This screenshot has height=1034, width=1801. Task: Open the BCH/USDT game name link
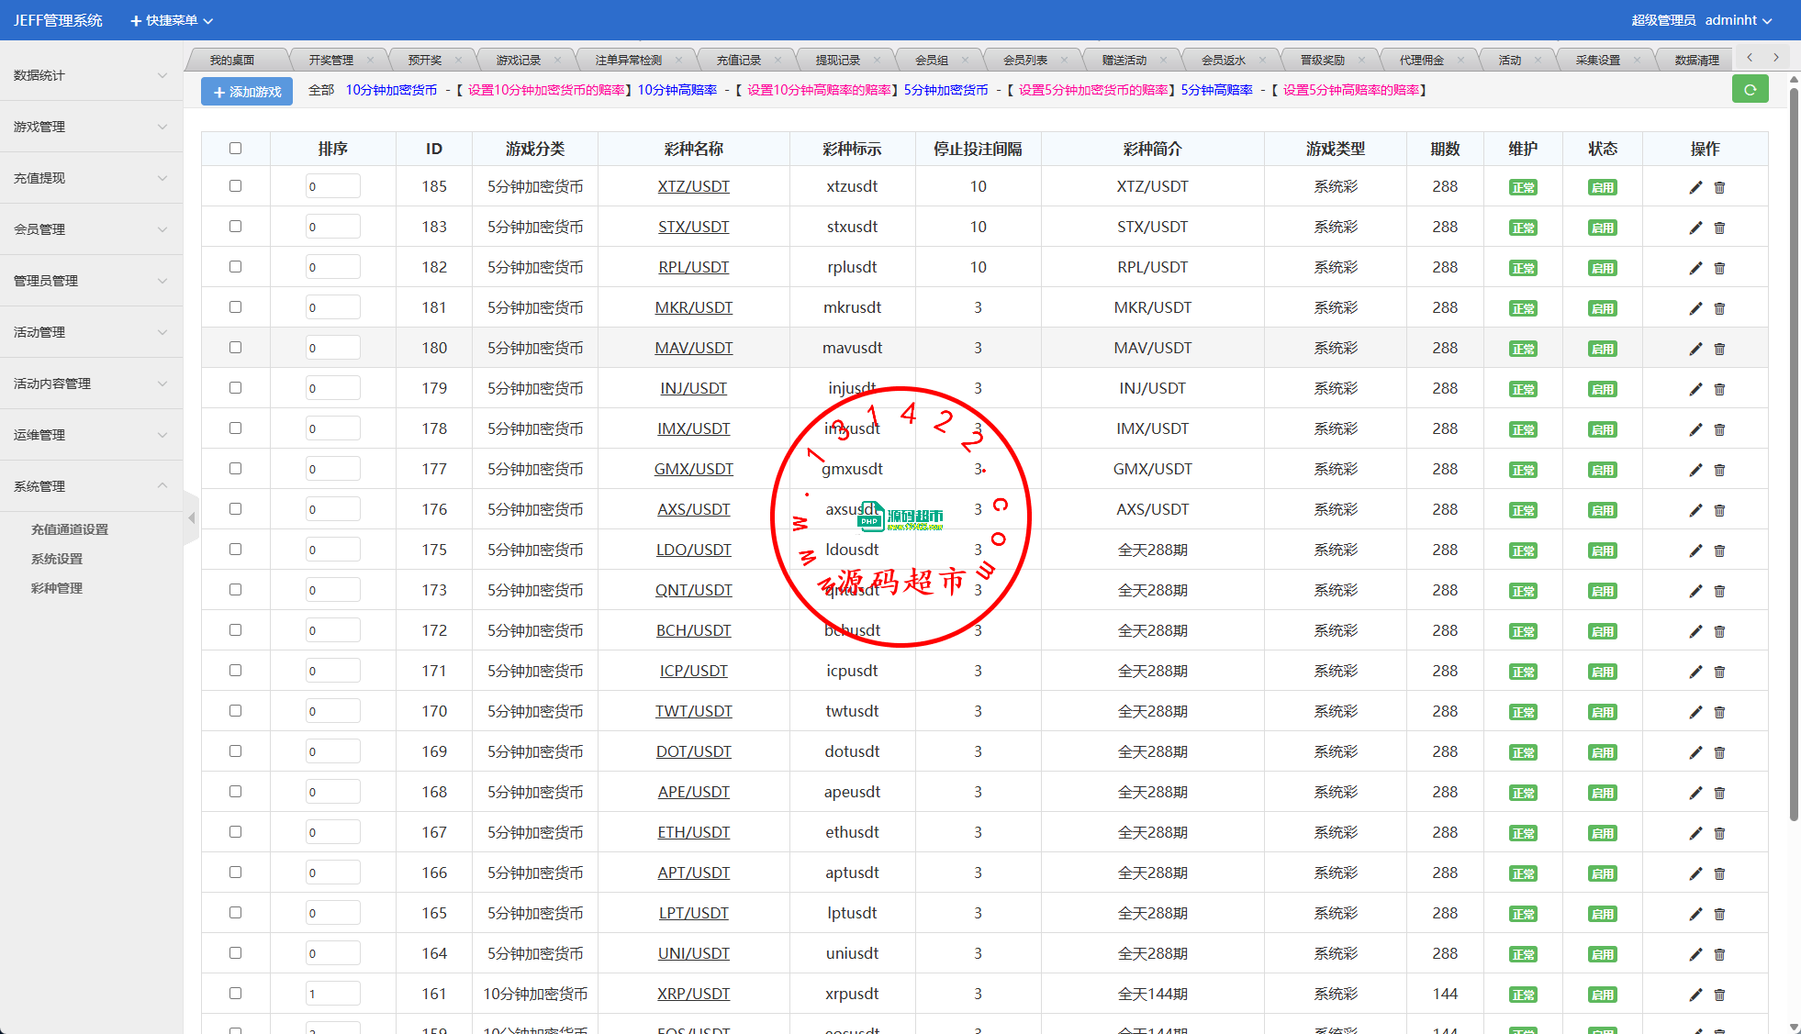tap(693, 630)
